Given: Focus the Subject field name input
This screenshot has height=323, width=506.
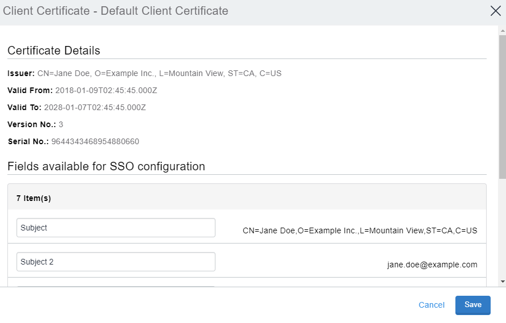Looking at the screenshot, I should [116, 228].
